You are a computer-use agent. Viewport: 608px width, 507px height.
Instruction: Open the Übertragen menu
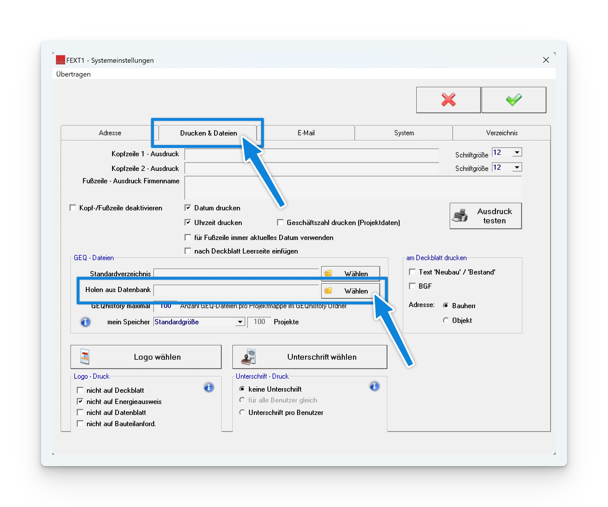click(73, 74)
